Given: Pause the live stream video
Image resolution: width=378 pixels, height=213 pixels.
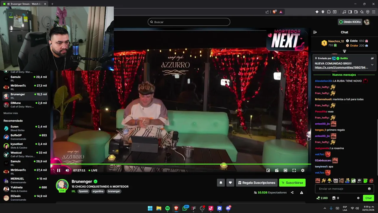Looking at the screenshot, I should [58, 170].
